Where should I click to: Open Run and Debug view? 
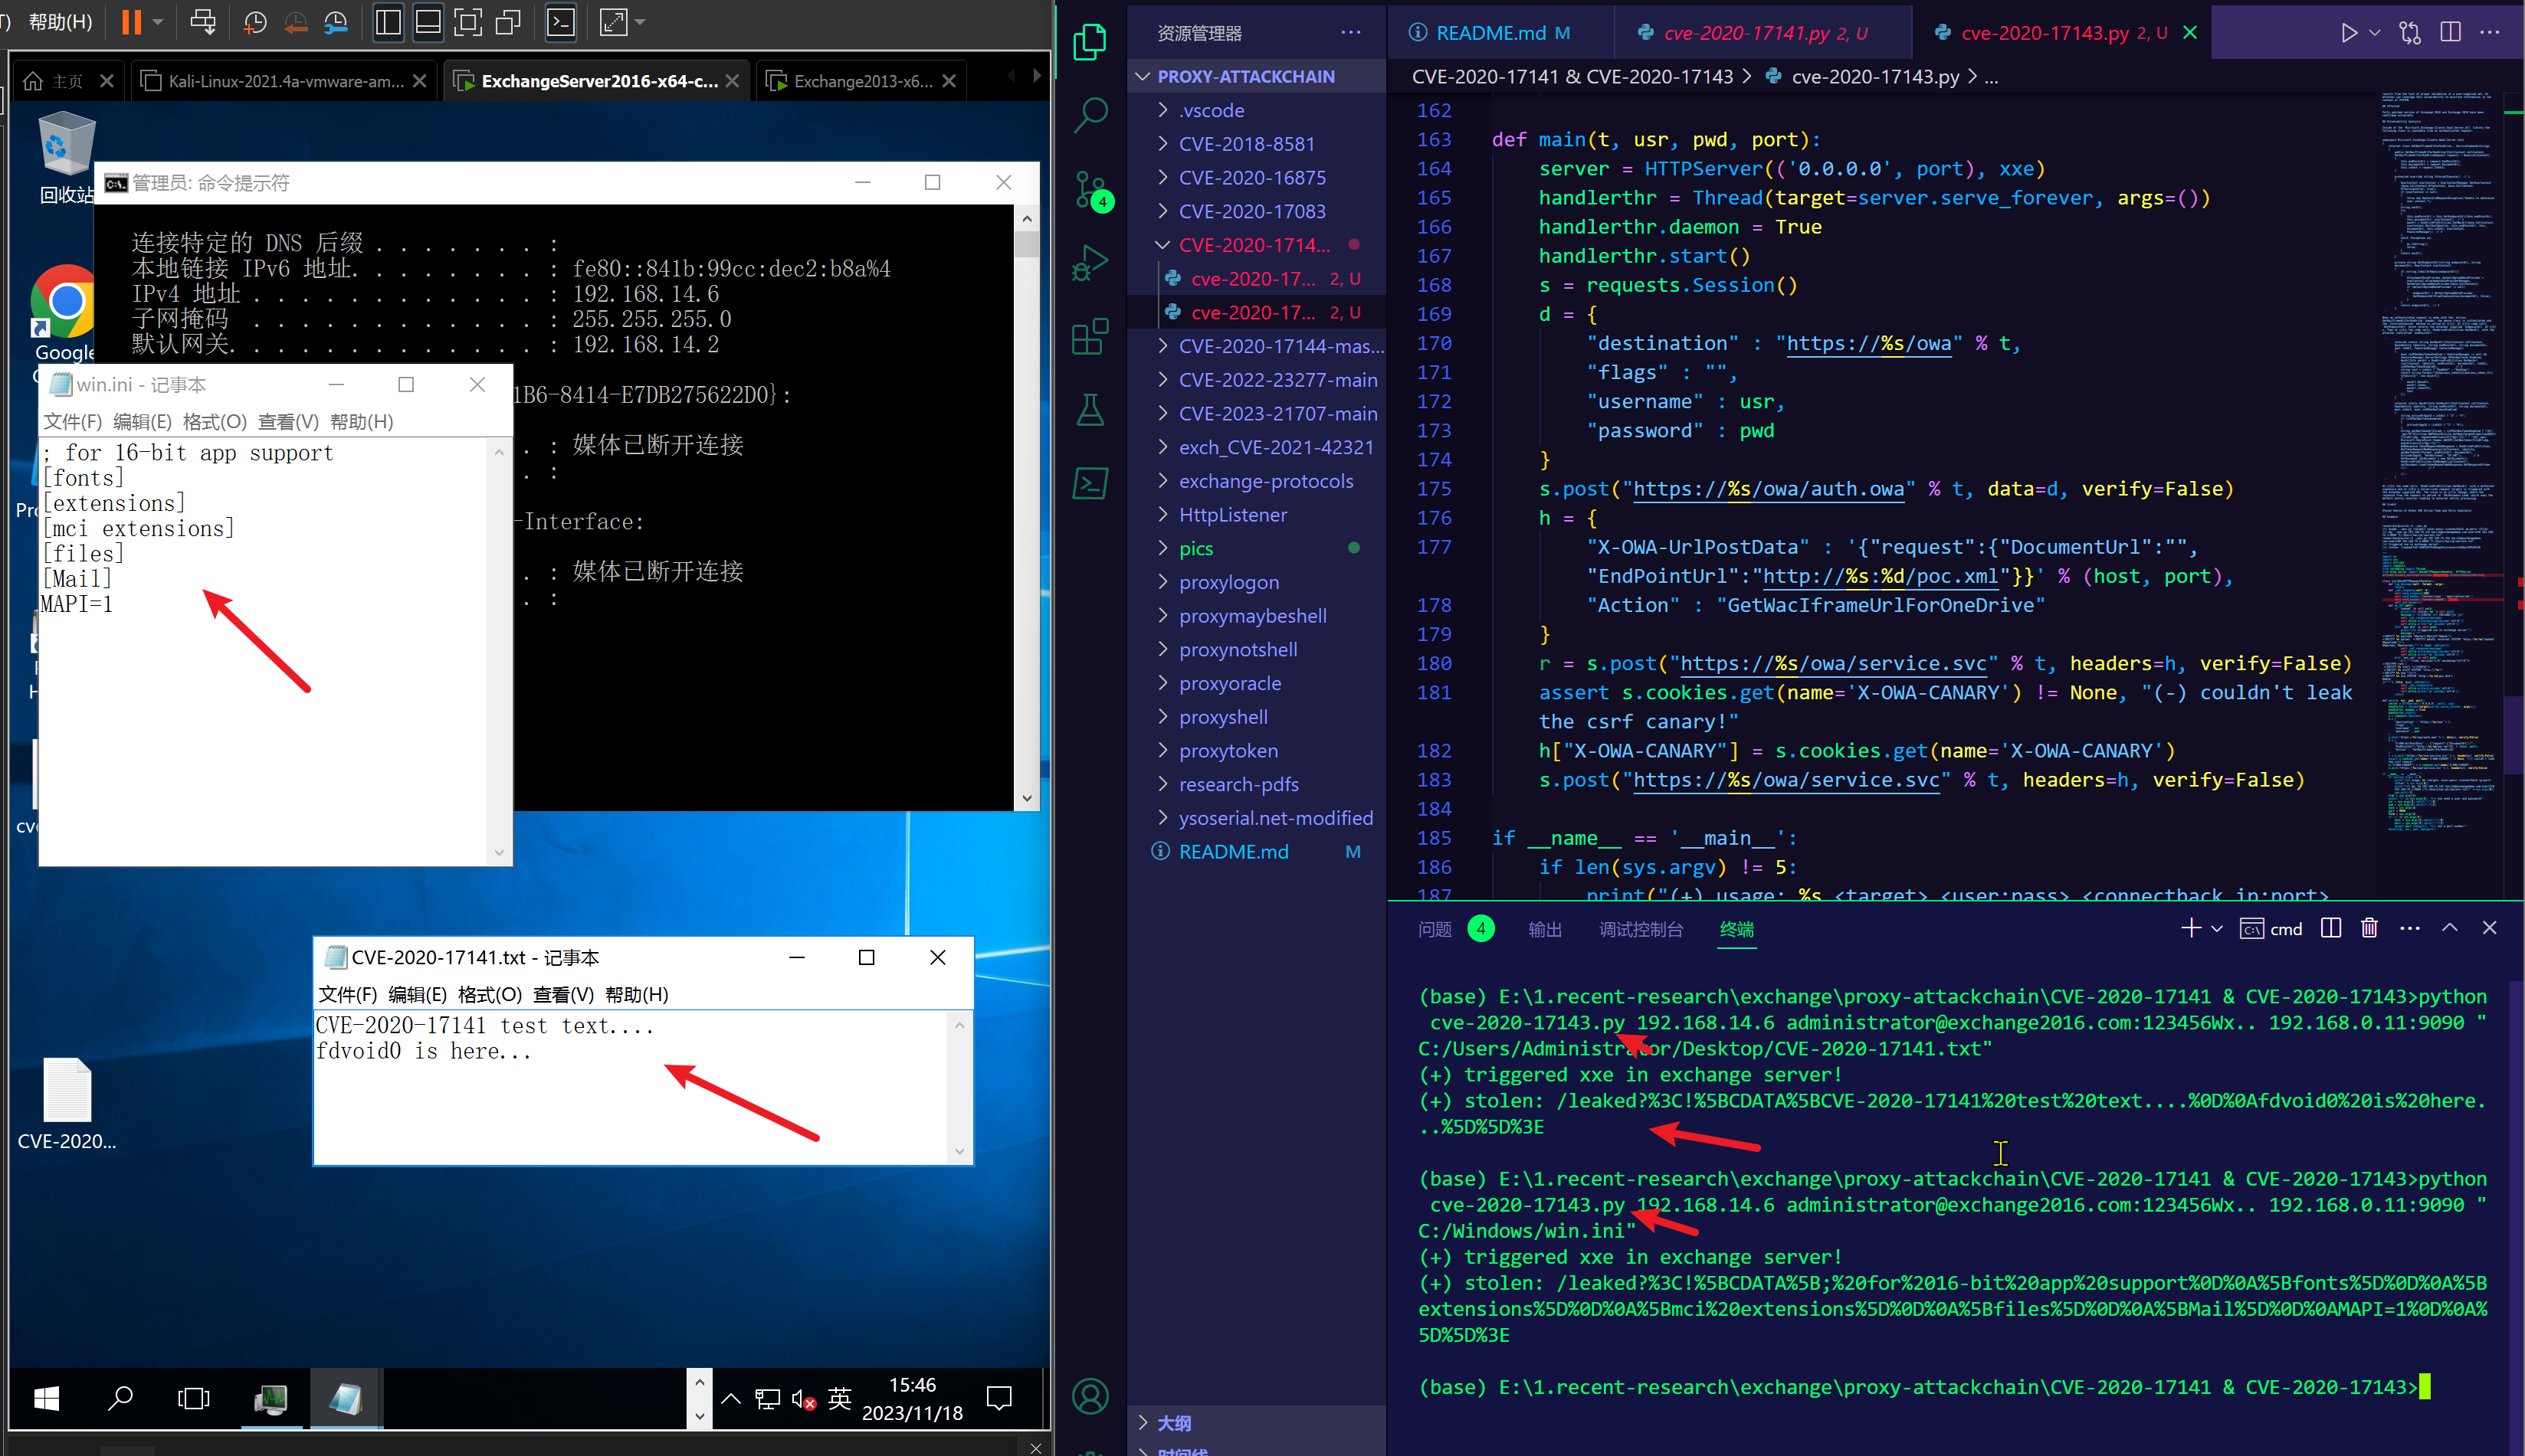pyautogui.click(x=1090, y=263)
